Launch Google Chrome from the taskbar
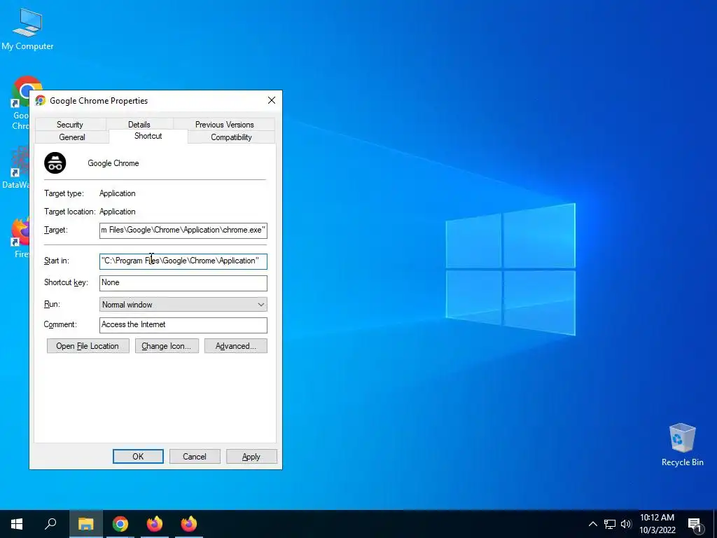This screenshot has height=538, width=717. (120, 524)
